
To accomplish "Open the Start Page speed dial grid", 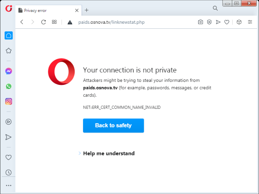I will [54, 22].
